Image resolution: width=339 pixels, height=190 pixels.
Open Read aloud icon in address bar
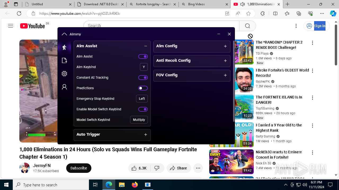coord(238,13)
